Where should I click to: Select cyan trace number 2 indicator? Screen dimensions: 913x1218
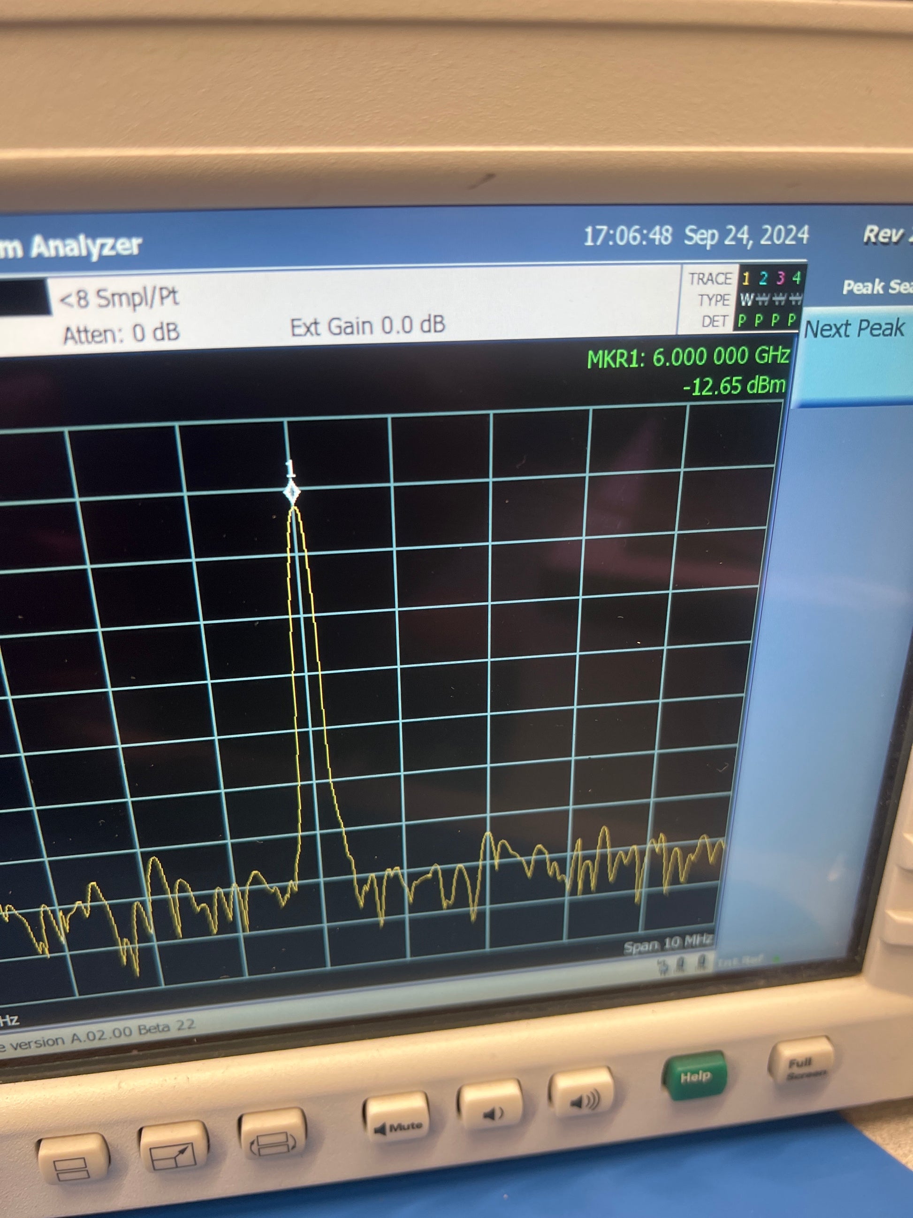tap(763, 278)
